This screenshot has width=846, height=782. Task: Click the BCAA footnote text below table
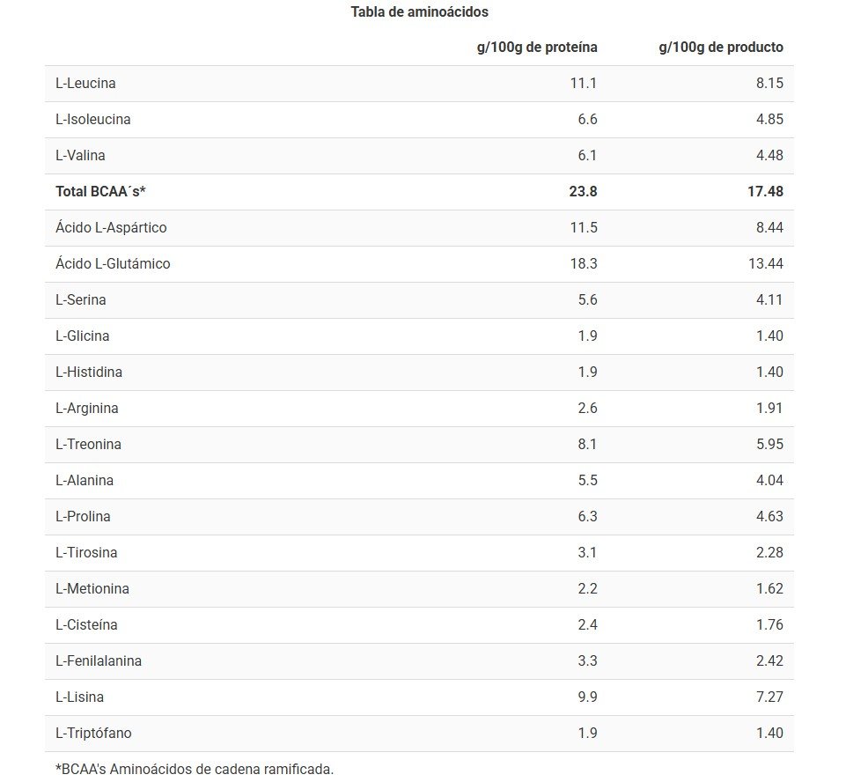coord(195,769)
